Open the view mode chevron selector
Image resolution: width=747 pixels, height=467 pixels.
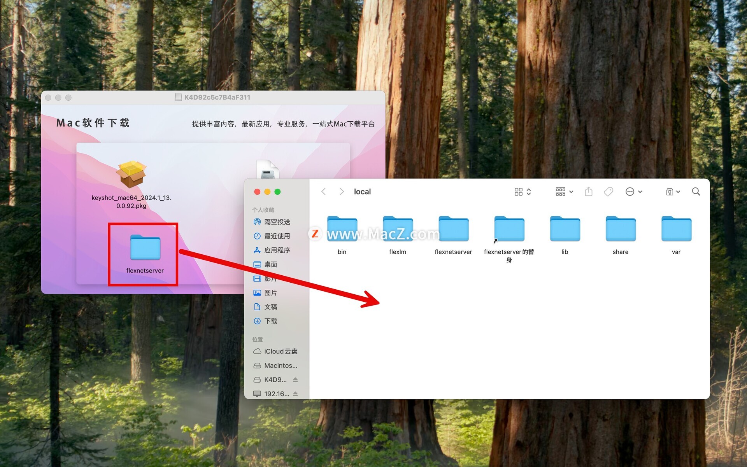pos(529,192)
